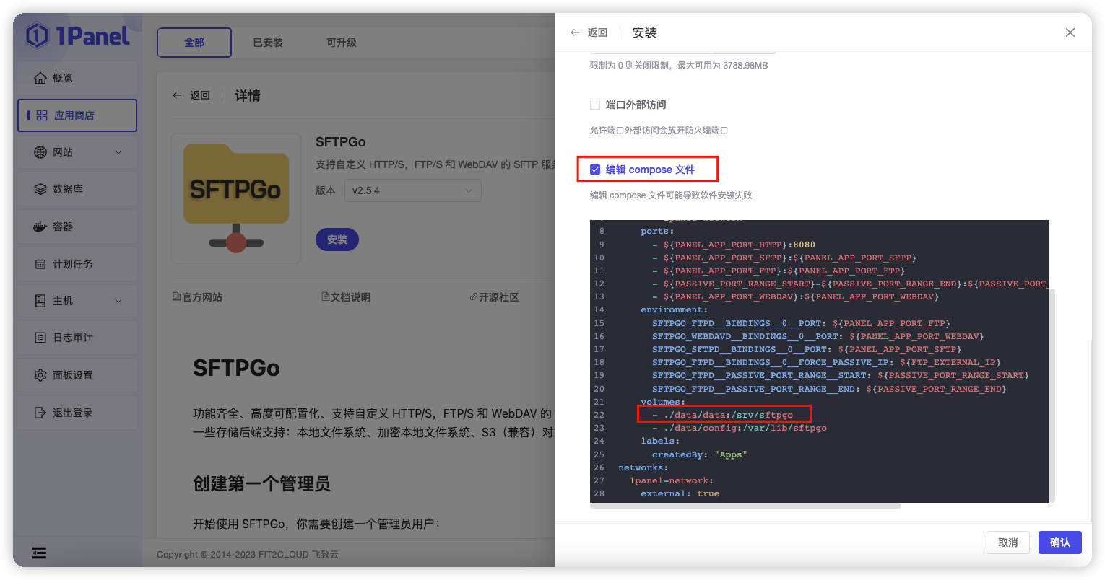Close the 安装 drawer with the X
The image size is (1105, 580).
1070,32
